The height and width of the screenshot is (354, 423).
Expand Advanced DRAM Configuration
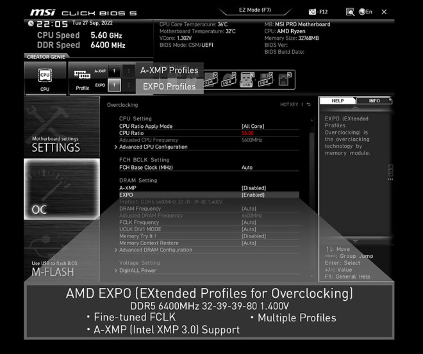pos(153,250)
